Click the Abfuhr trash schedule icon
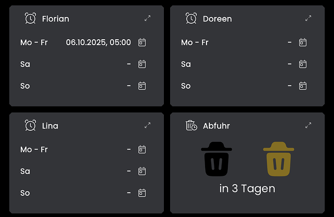Viewport: 334px width, 217px height. pos(191,125)
